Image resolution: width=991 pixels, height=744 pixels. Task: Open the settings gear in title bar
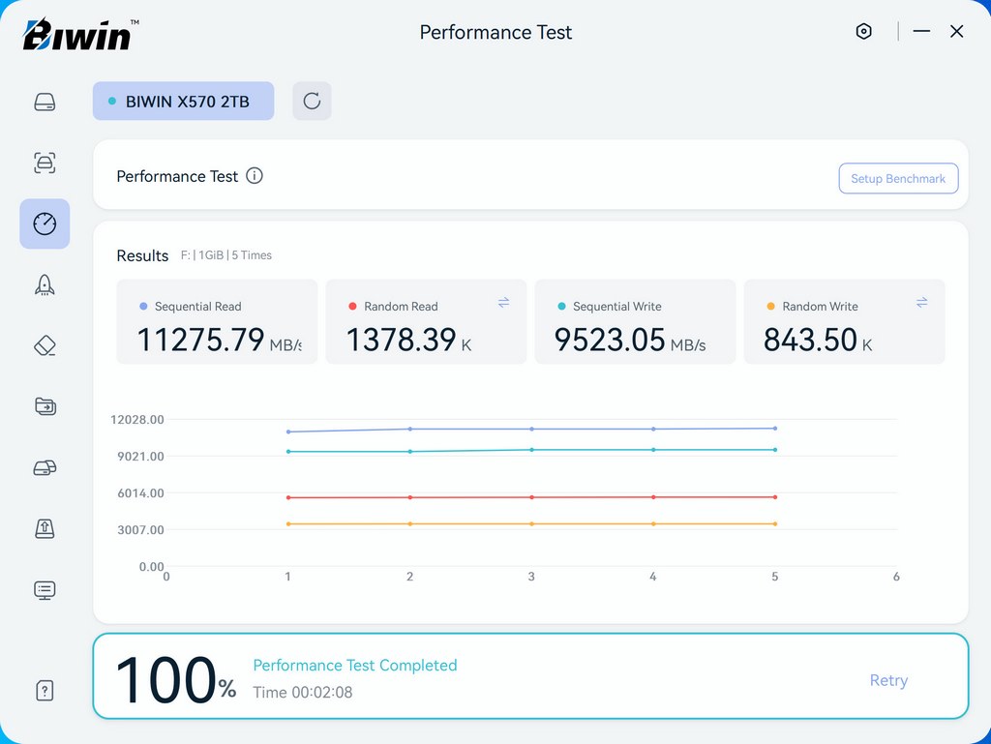(863, 32)
